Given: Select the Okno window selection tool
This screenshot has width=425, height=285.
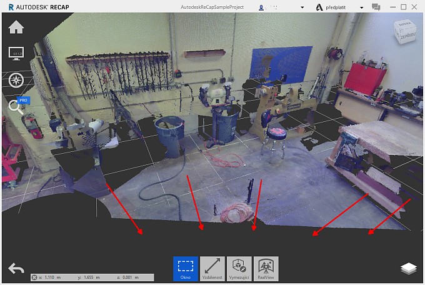Looking at the screenshot, I should (x=185, y=268).
